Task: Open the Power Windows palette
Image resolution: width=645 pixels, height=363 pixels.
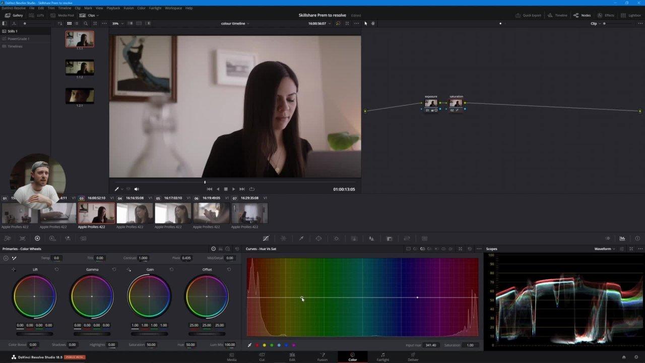Action: pyautogui.click(x=319, y=238)
